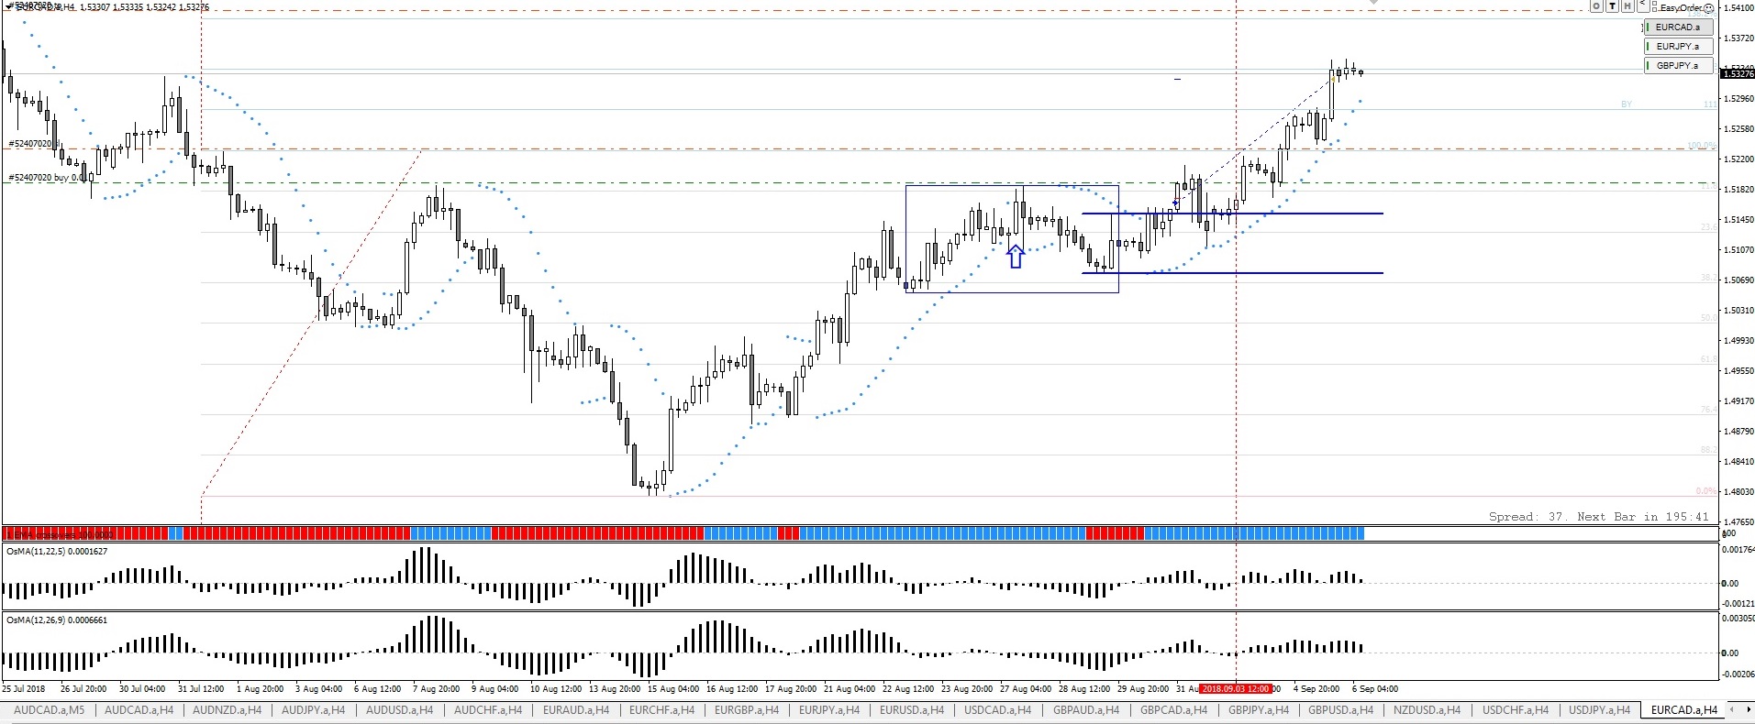Switch to the AUDCHF.a,H4 chart tab
1755x724 pixels.
[488, 710]
